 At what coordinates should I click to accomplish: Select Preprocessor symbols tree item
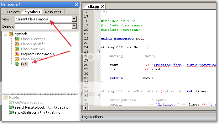tap(37, 54)
